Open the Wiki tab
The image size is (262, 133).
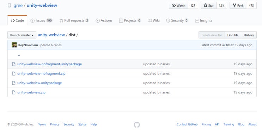click(154, 20)
